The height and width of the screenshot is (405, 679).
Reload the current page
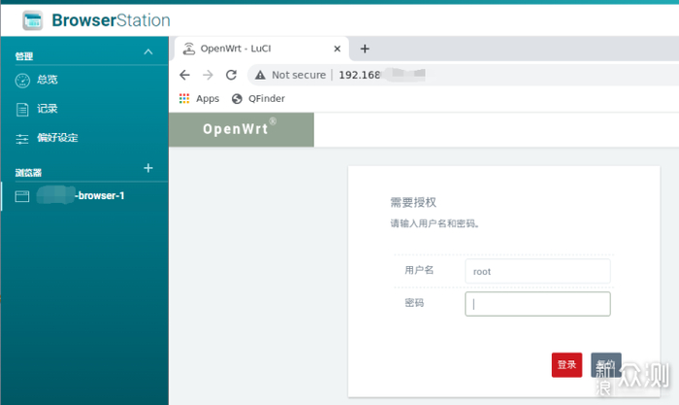point(231,75)
